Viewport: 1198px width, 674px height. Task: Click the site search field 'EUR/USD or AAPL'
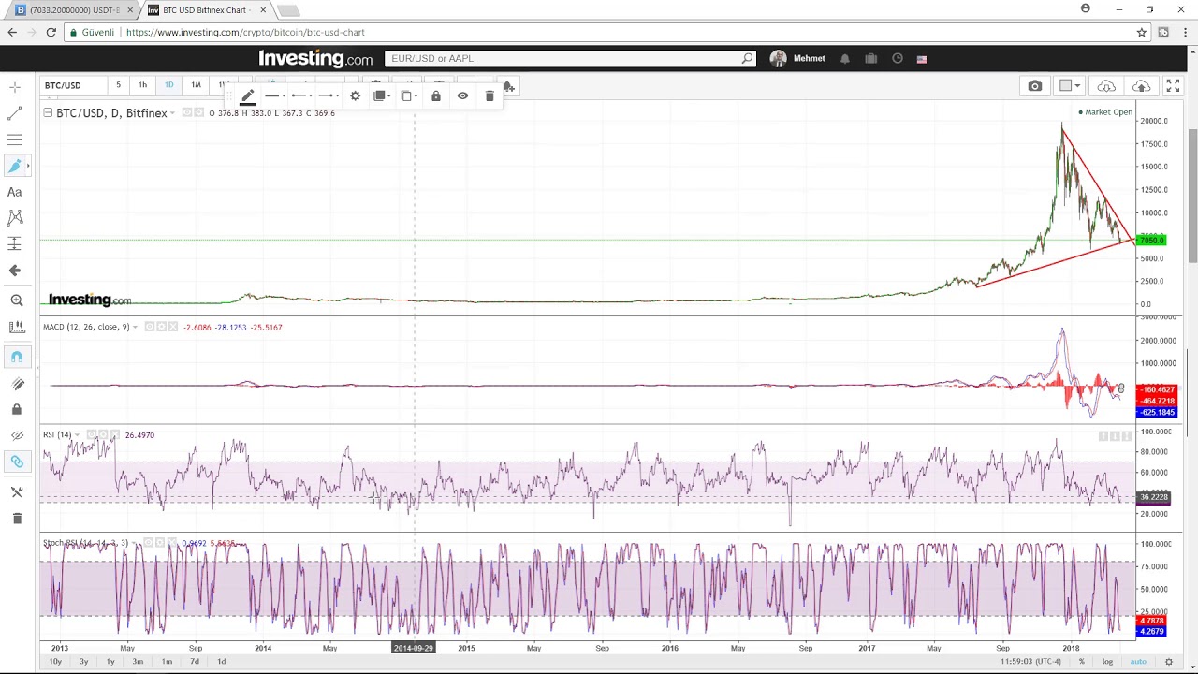[x=562, y=58]
